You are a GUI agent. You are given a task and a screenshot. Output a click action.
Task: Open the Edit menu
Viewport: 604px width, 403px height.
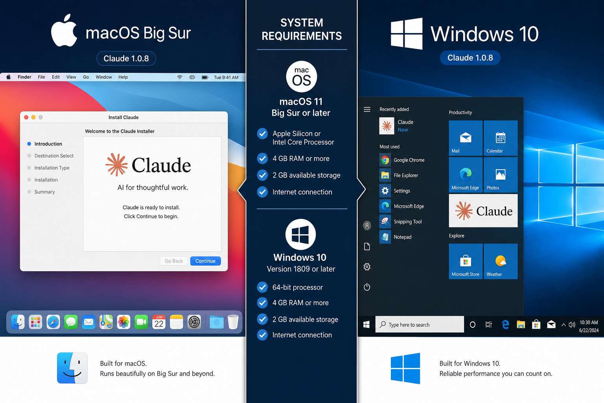(x=56, y=77)
